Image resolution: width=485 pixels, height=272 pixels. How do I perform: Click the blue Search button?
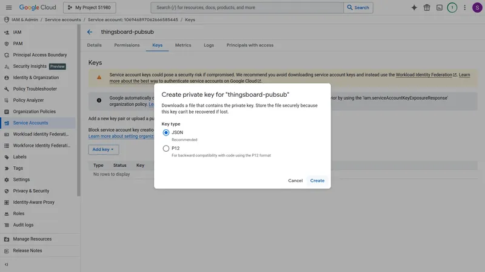coord(358,7)
